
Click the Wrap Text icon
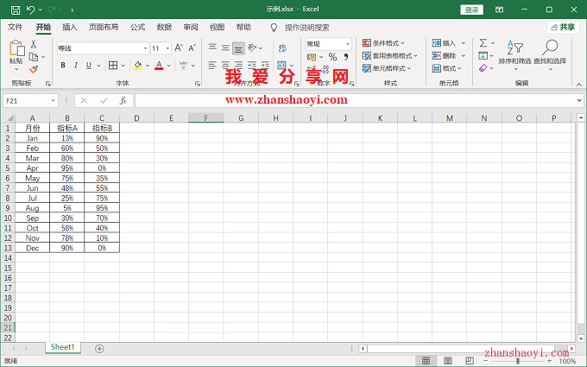(282, 48)
